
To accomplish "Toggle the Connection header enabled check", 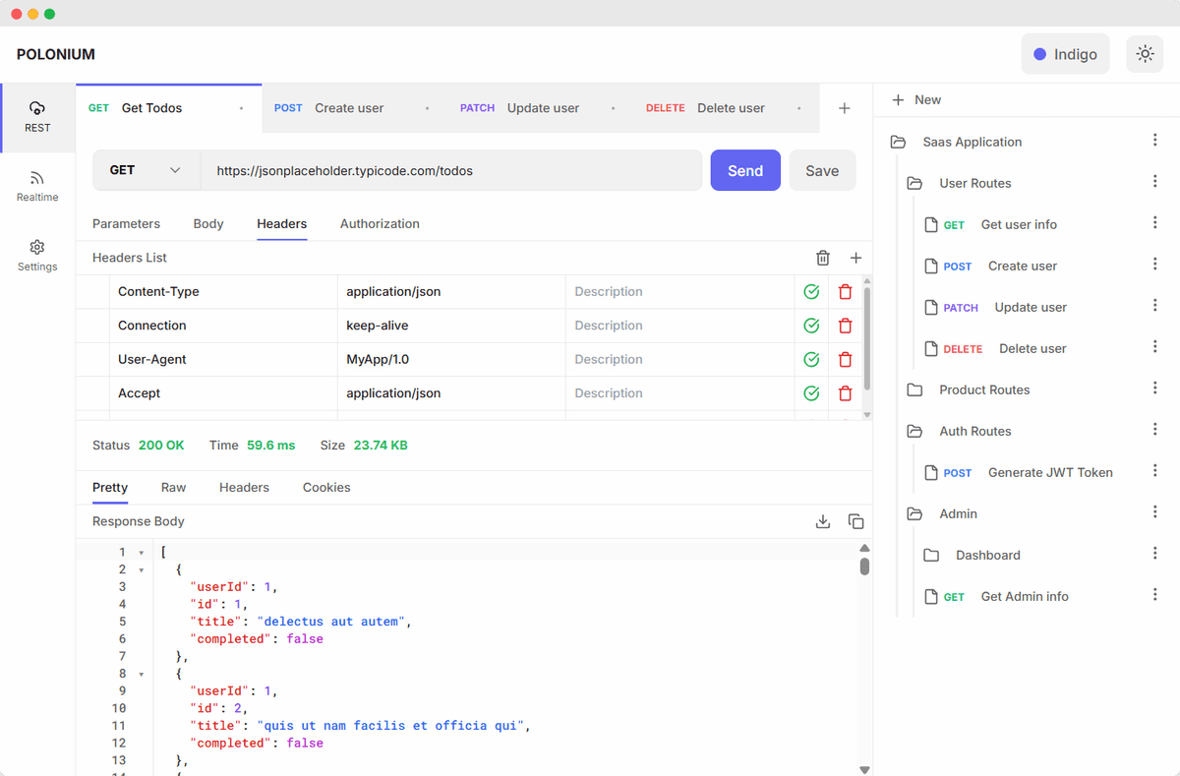I will coord(811,326).
